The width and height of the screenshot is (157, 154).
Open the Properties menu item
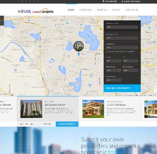tap(86, 10)
